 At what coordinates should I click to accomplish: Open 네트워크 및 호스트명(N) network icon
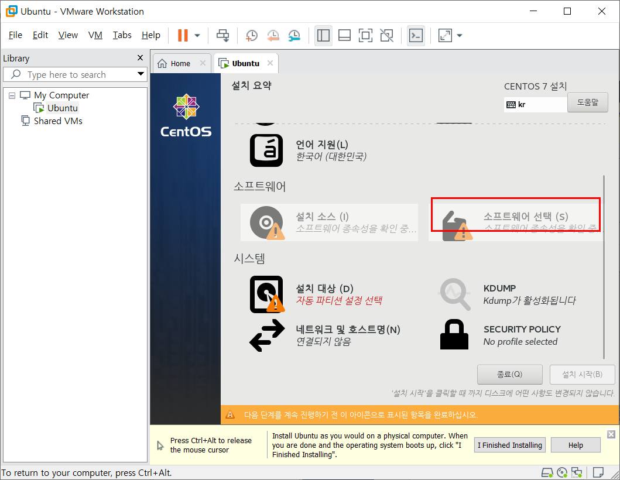267,335
